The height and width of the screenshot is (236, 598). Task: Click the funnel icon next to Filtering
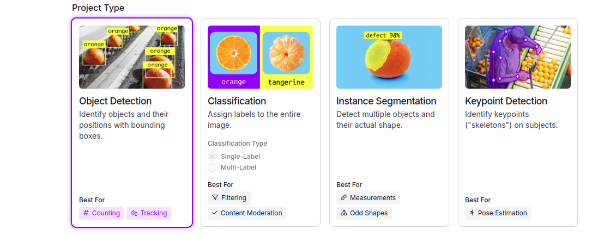[215, 198]
